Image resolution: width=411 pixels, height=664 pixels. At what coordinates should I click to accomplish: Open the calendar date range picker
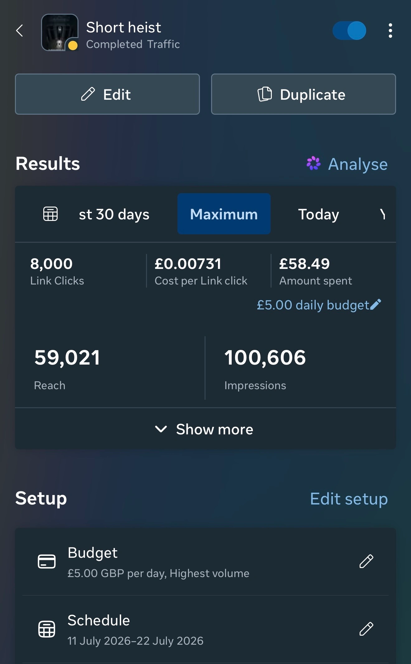(x=50, y=214)
